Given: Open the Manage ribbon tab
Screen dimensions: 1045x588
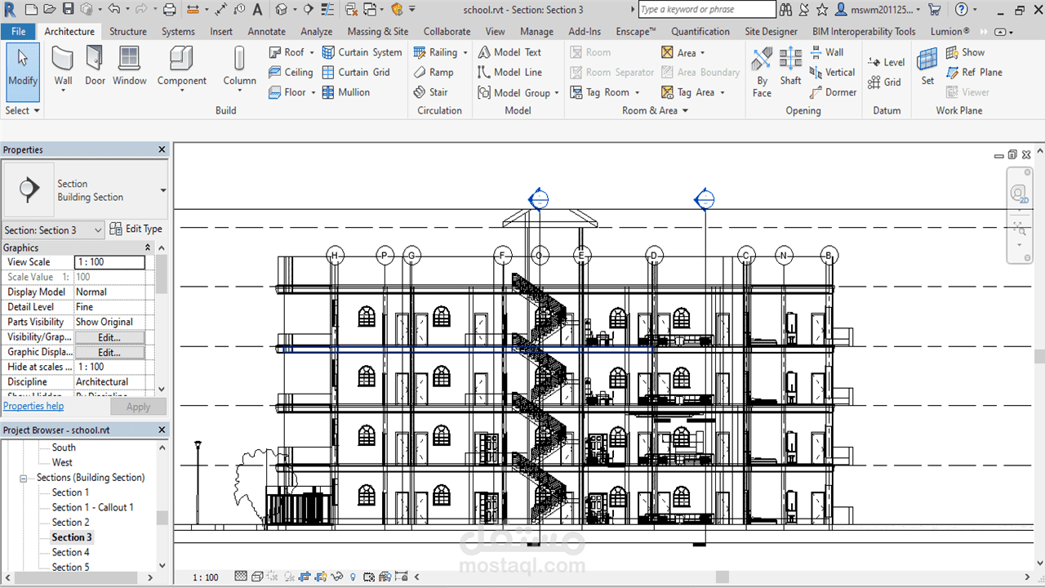Looking at the screenshot, I should point(536,31).
